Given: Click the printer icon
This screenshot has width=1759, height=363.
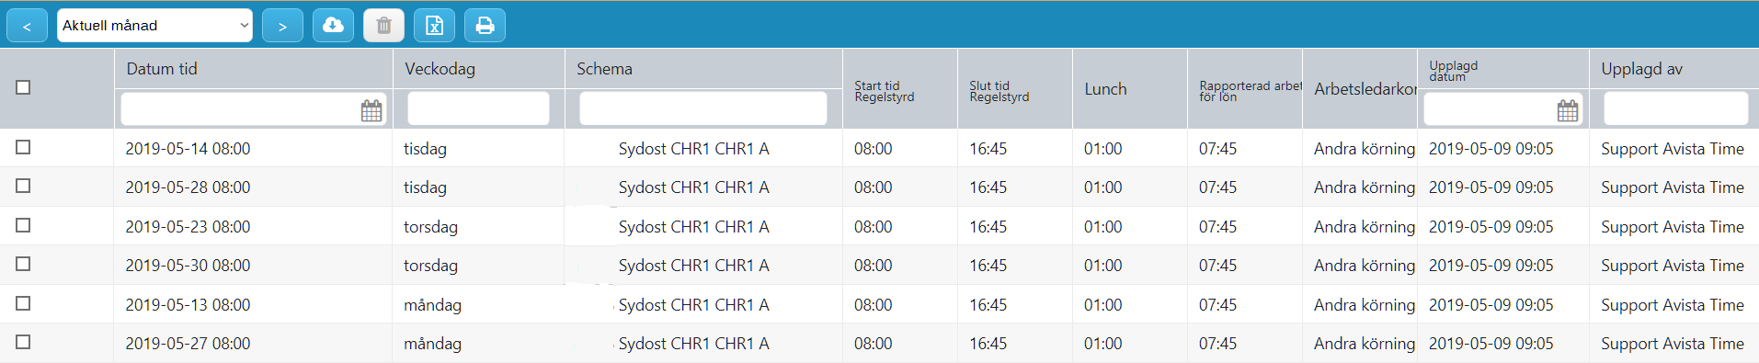Looking at the screenshot, I should 485,26.
